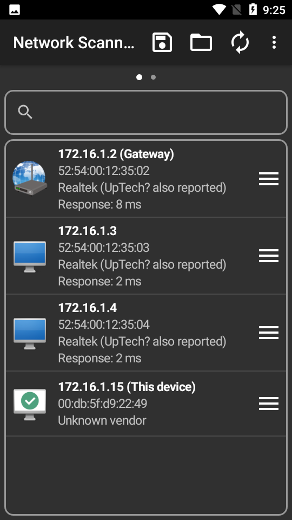Select the first page indicator dot

[139, 77]
